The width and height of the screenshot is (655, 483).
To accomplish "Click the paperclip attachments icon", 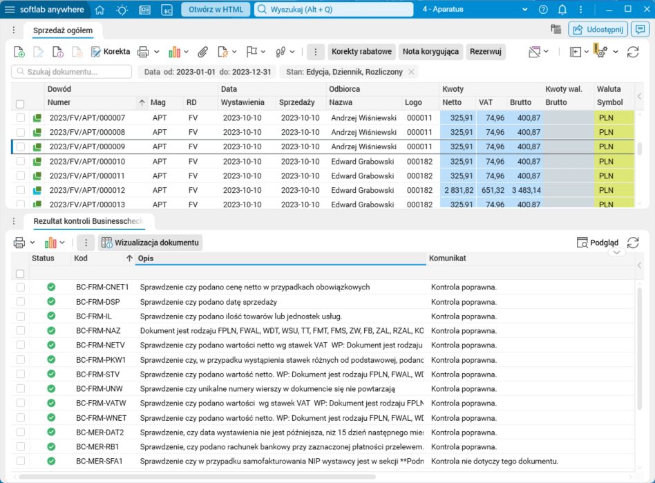I will 202,52.
